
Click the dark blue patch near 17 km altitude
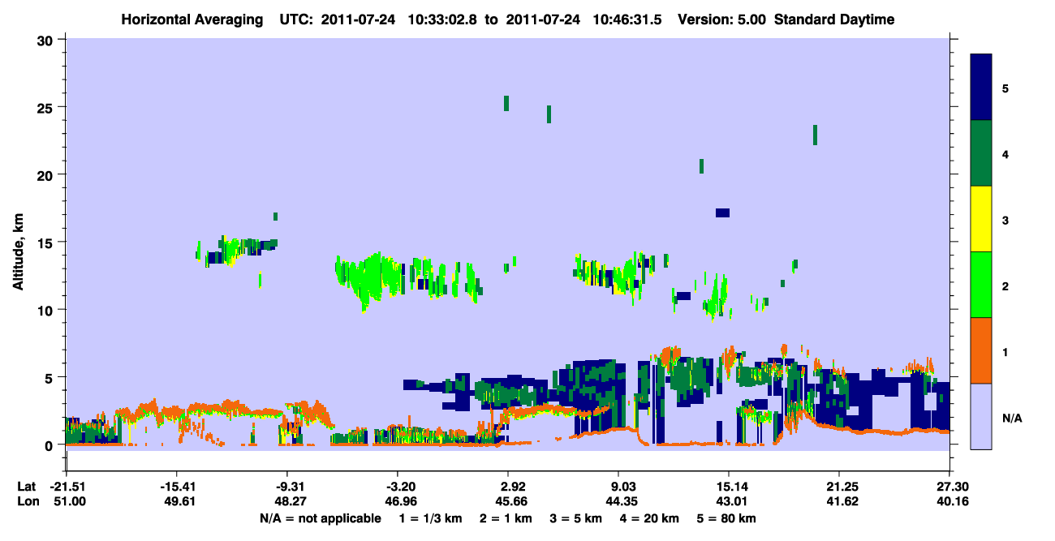click(x=722, y=213)
